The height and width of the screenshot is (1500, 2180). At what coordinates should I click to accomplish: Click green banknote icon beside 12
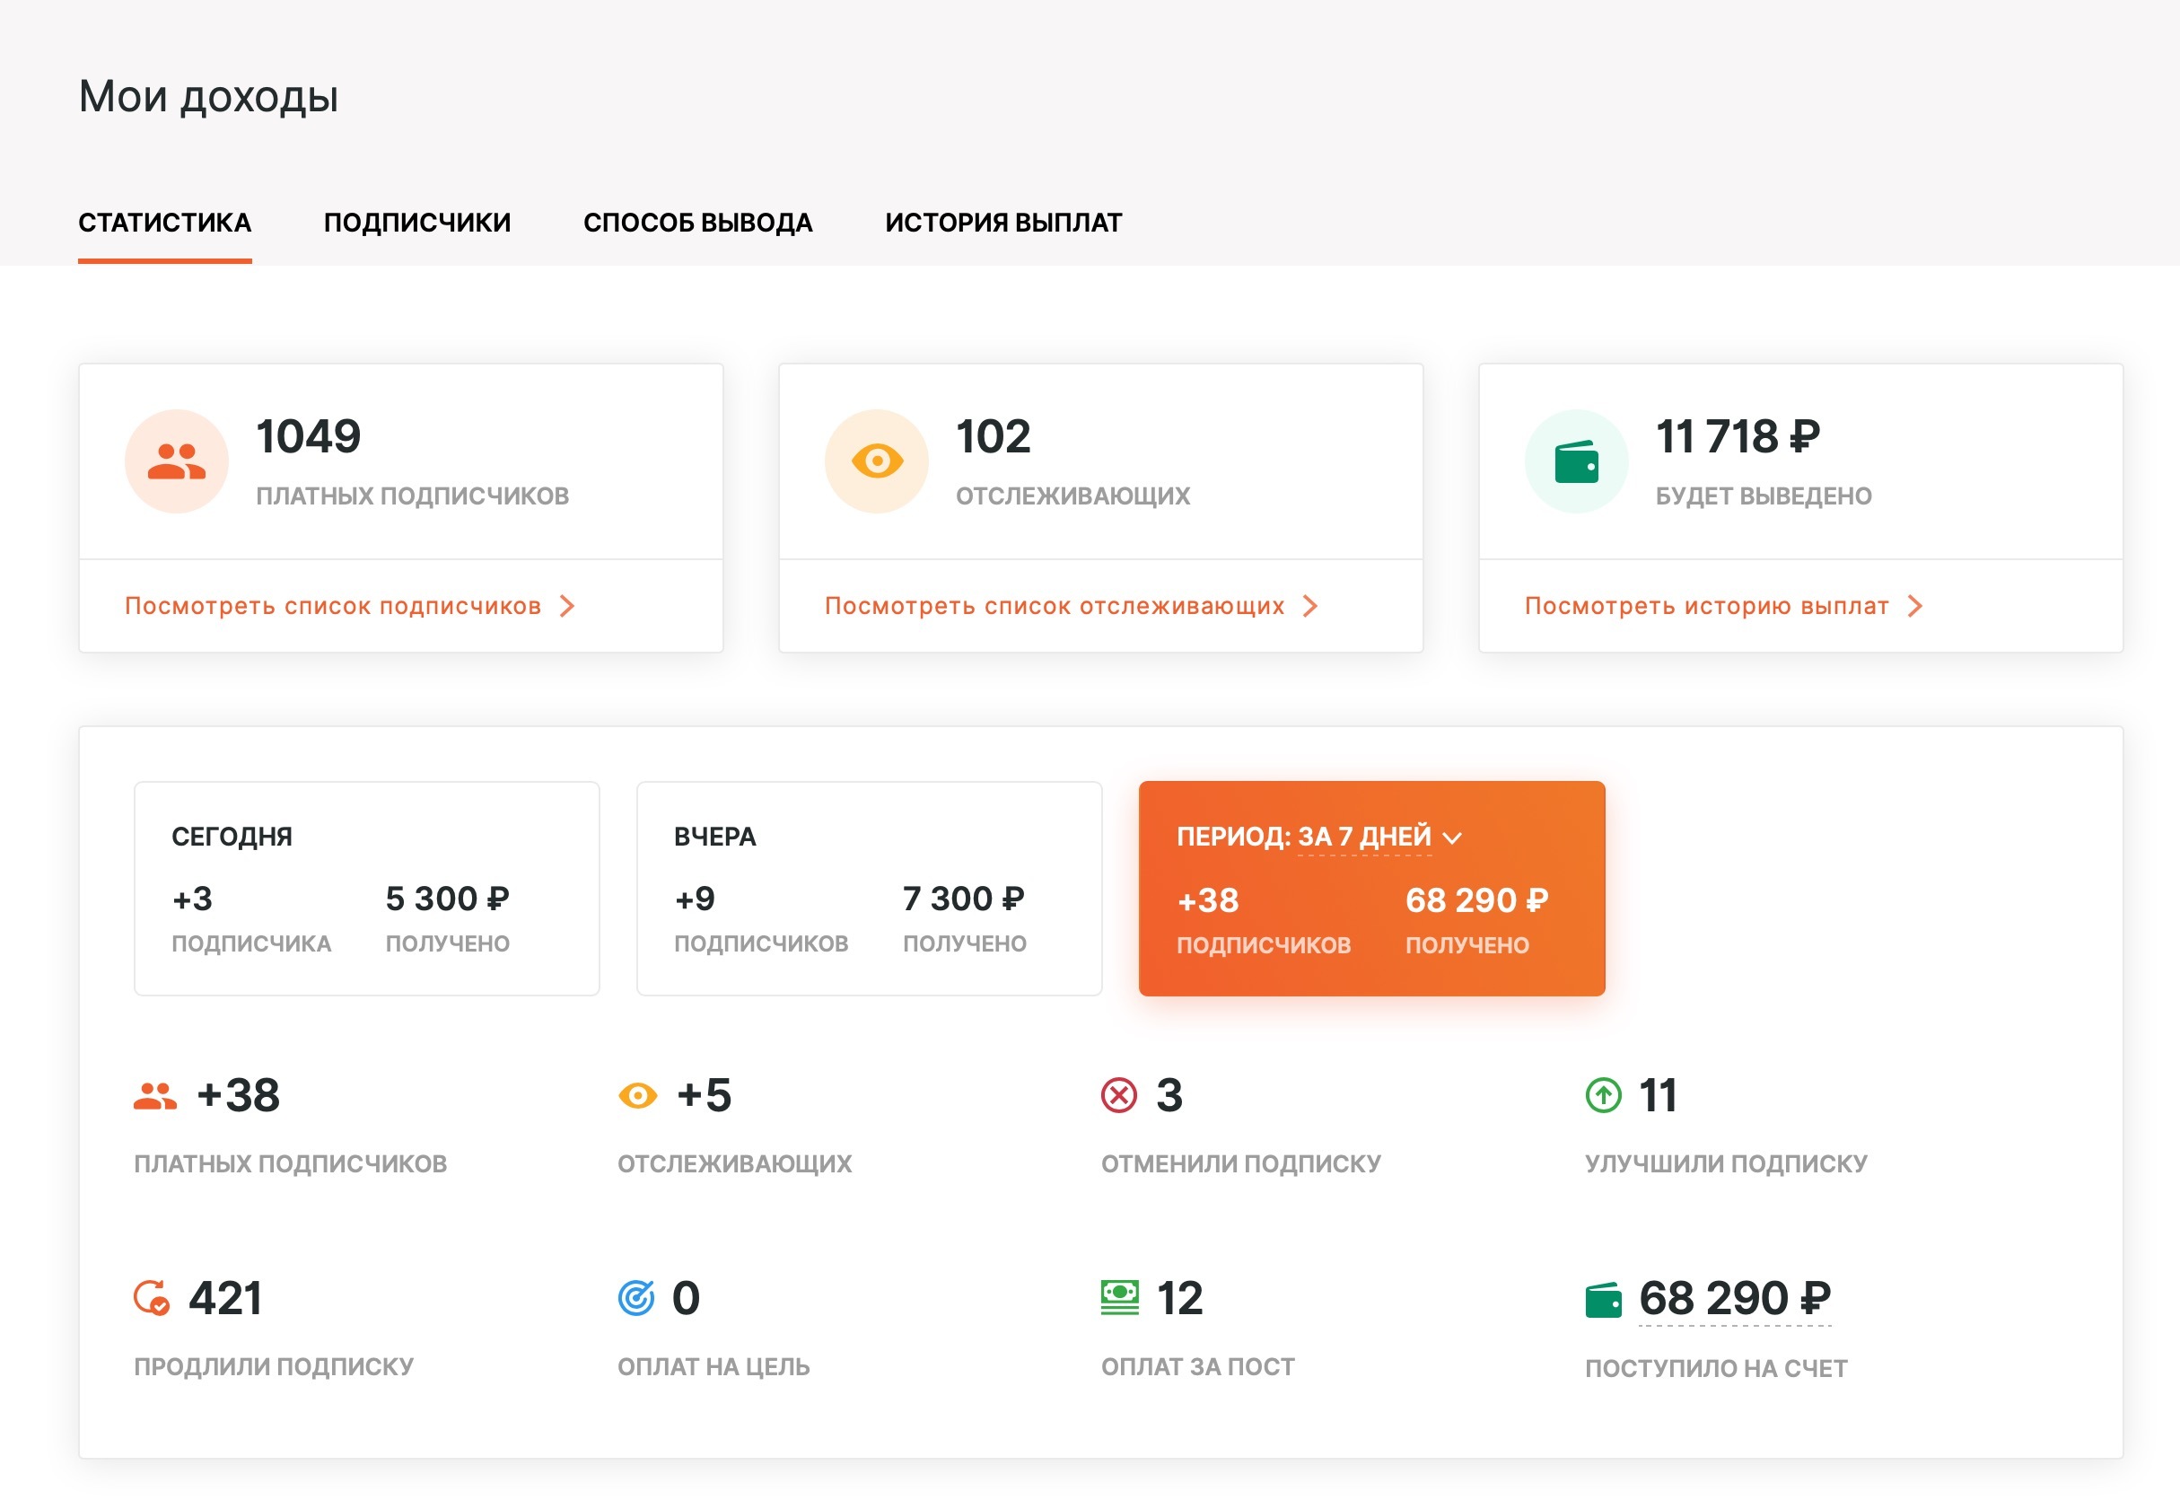(x=1120, y=1299)
